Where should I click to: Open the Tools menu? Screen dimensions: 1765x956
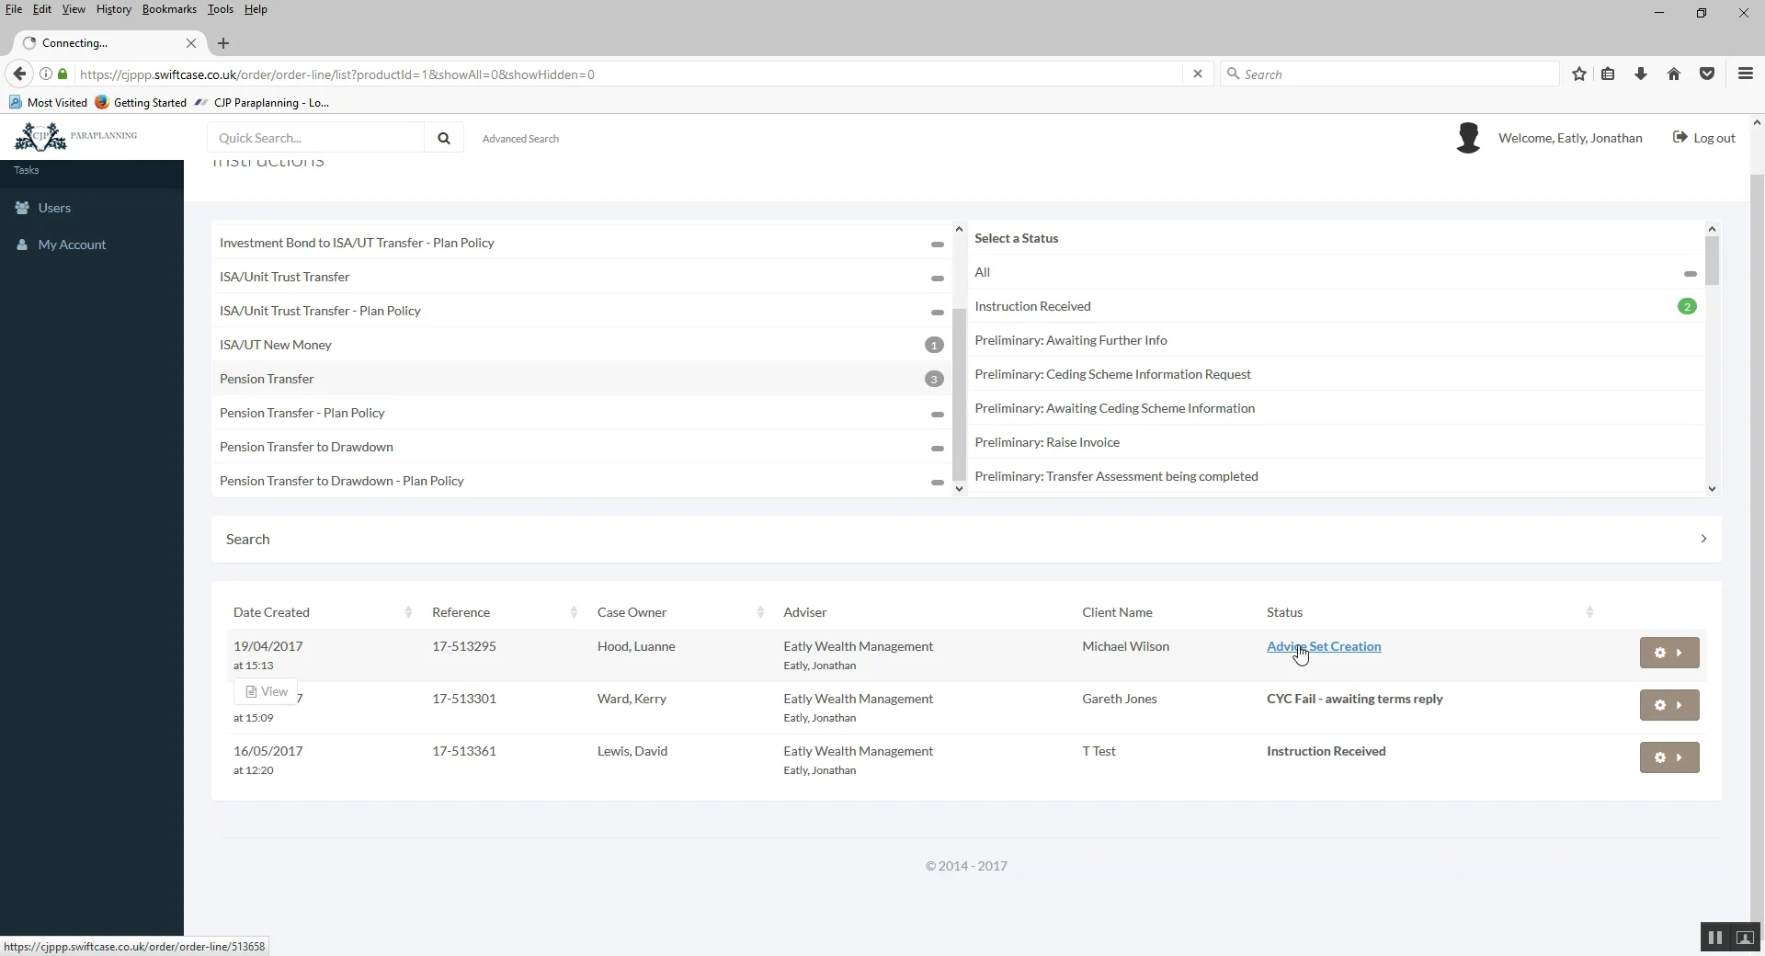coord(220,9)
